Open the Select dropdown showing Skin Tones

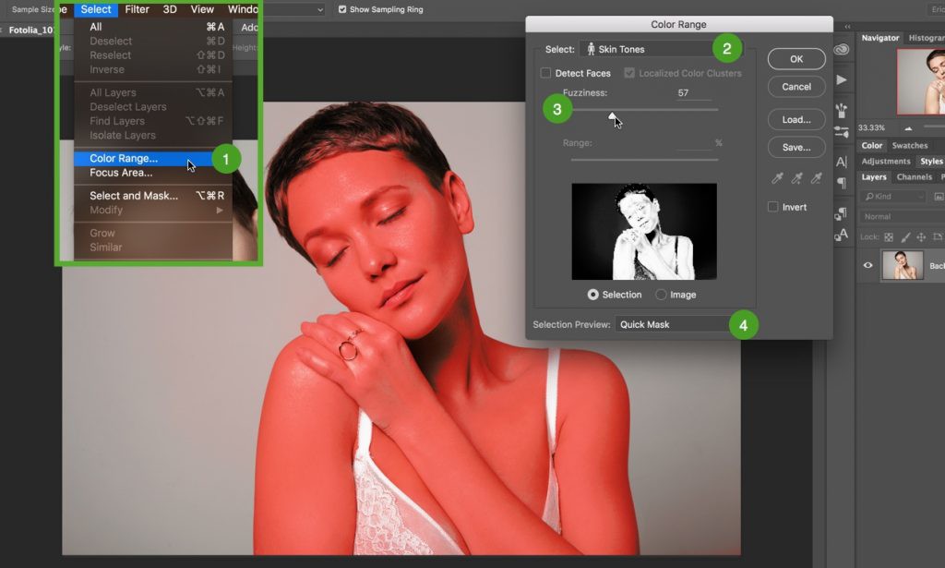click(661, 49)
